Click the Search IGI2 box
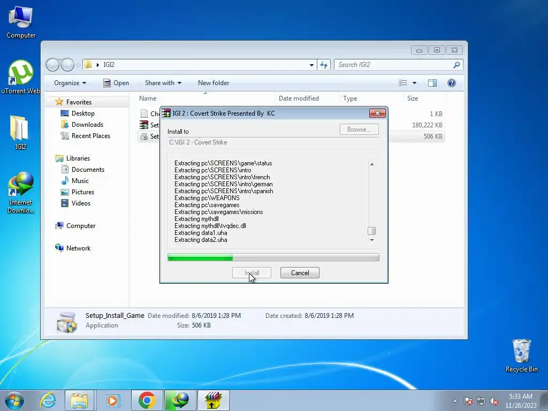The width and height of the screenshot is (548, 411). click(x=398, y=65)
